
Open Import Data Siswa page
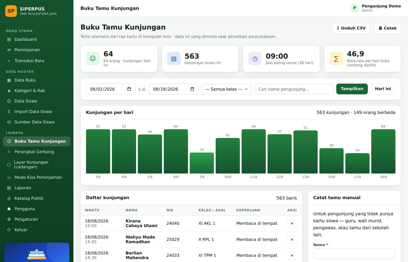37,111
